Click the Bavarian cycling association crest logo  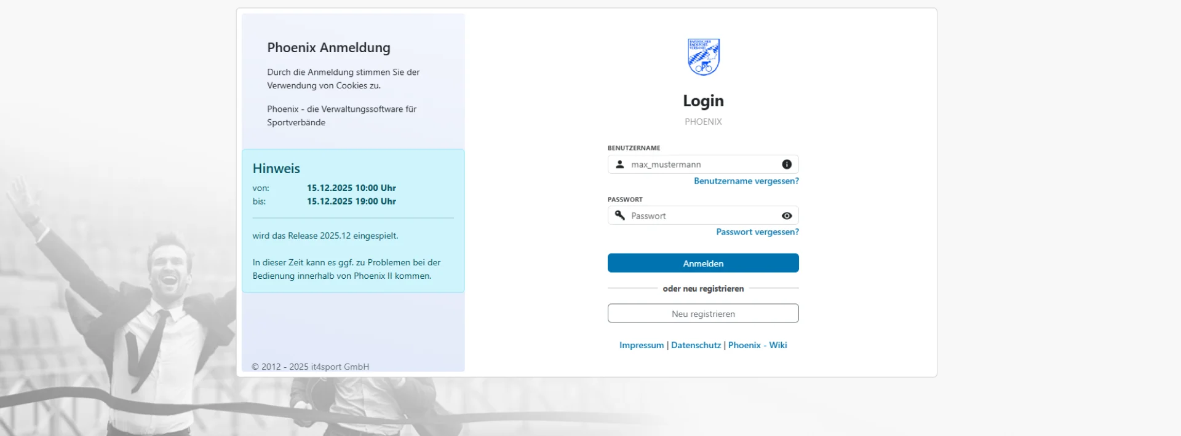pos(703,57)
